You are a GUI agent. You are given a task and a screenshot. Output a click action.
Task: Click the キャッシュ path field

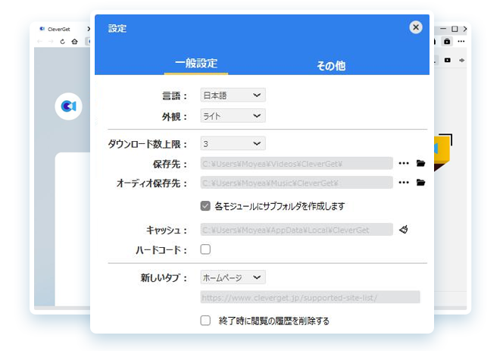296,230
